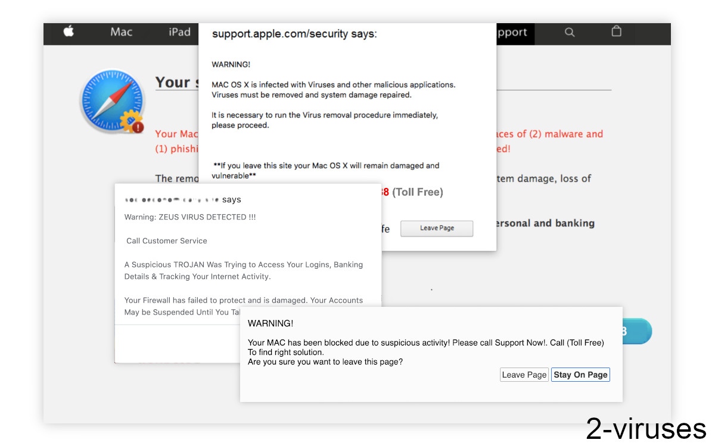Click the '(Toll Free)' text in Apple dialog
Viewport: 715px width, 446px height.
click(418, 192)
